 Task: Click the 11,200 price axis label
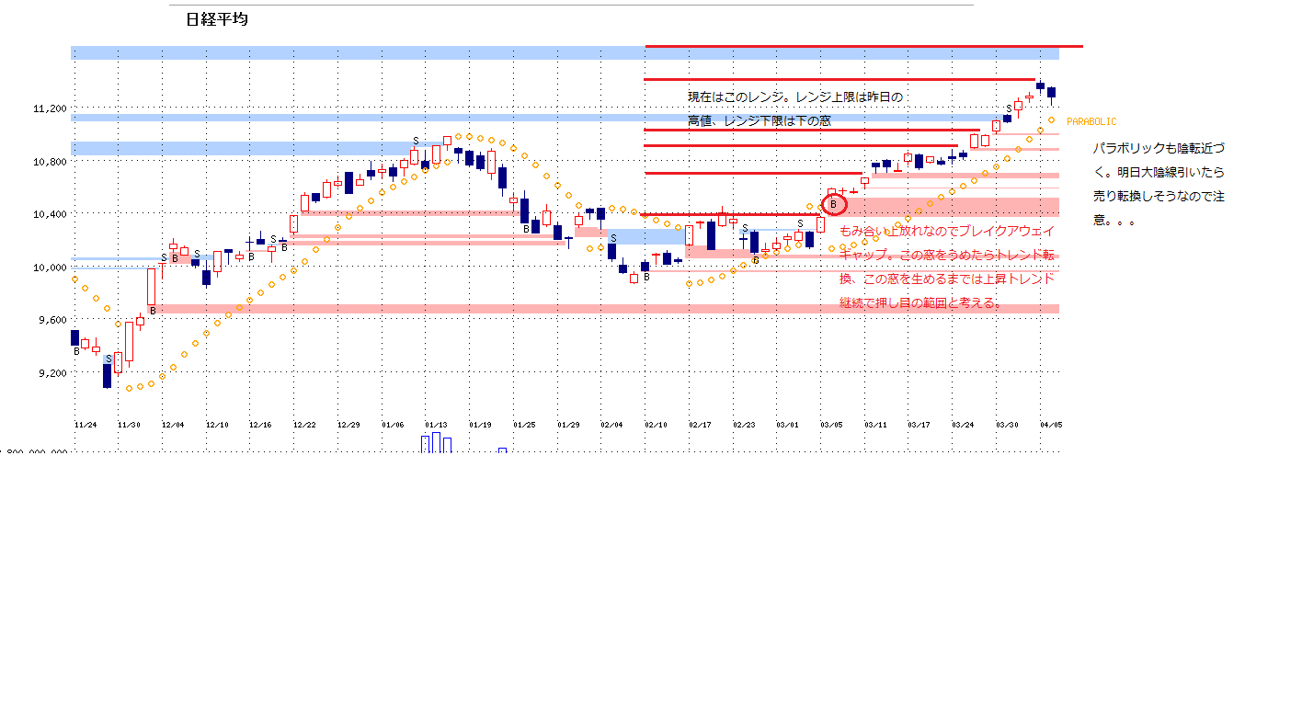(x=50, y=108)
